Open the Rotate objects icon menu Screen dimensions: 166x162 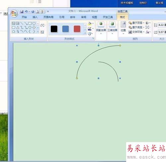click(x=147, y=32)
